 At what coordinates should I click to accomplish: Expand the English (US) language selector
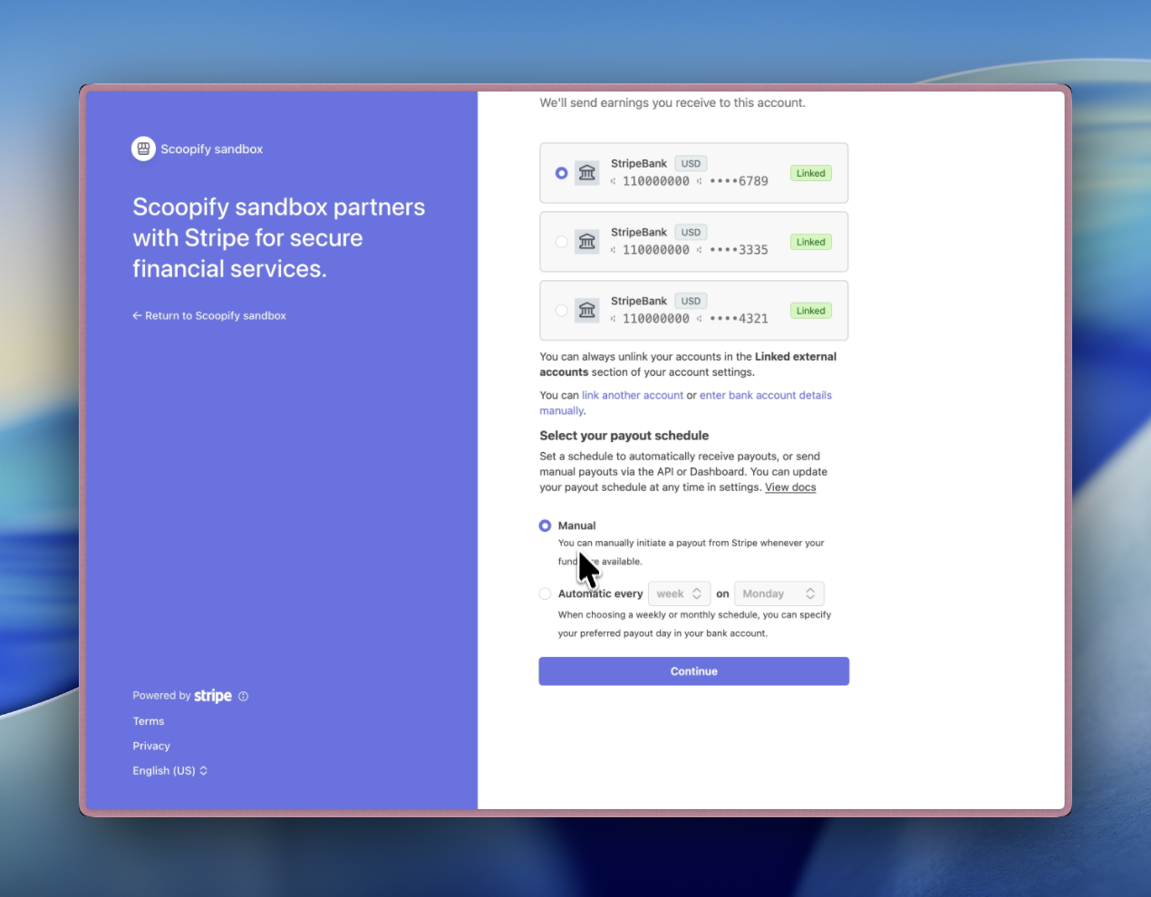click(169, 771)
